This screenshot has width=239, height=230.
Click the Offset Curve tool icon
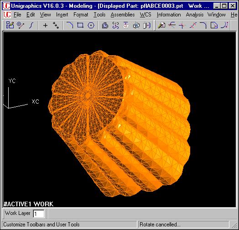pyautogui.click(x=105, y=25)
